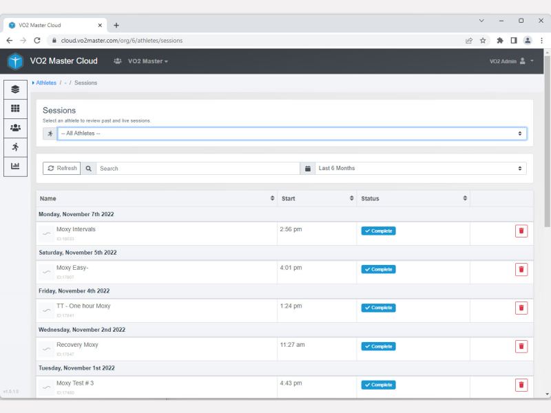
Task: Open the grid view sidebar icon
Action: 15,109
